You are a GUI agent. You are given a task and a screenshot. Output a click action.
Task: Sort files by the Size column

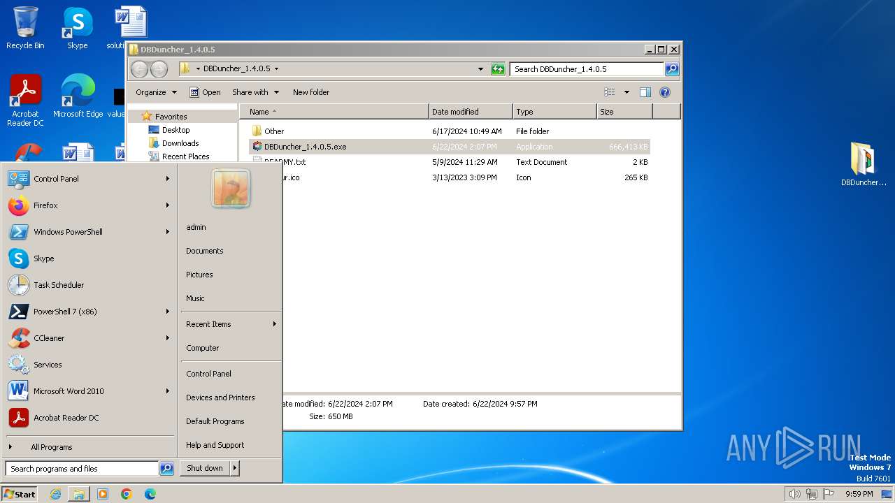coord(624,112)
